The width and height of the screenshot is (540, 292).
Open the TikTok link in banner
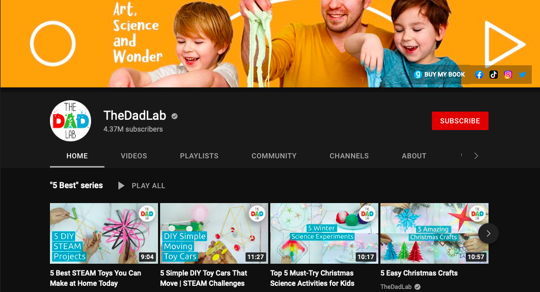(x=494, y=75)
